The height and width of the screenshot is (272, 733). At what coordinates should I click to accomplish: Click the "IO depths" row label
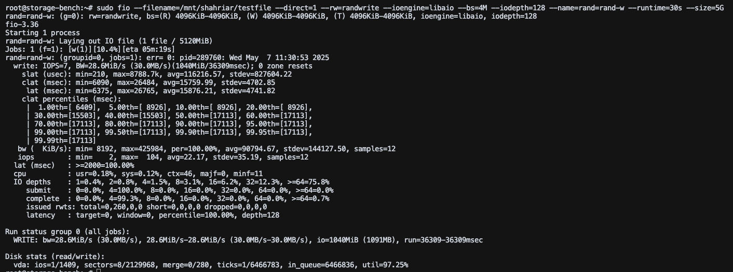[32, 182]
